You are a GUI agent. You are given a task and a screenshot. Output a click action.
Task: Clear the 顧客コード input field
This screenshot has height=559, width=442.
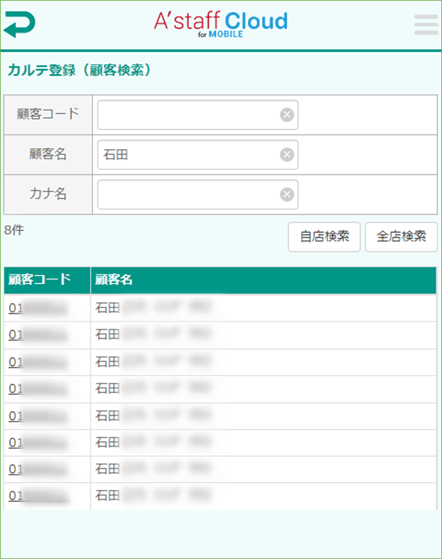pyautogui.click(x=286, y=115)
